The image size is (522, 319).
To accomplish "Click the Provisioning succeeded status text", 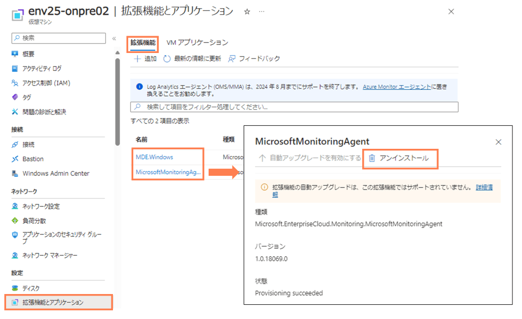I will coord(289,293).
